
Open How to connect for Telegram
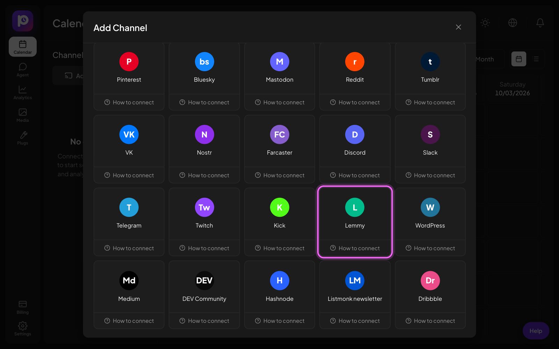(129, 248)
